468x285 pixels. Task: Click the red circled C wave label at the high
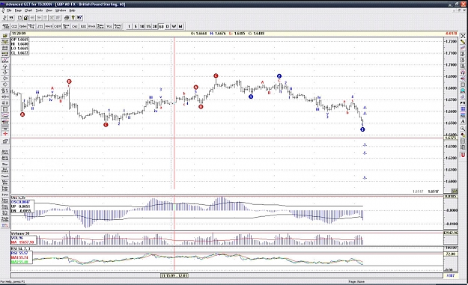click(x=216, y=76)
